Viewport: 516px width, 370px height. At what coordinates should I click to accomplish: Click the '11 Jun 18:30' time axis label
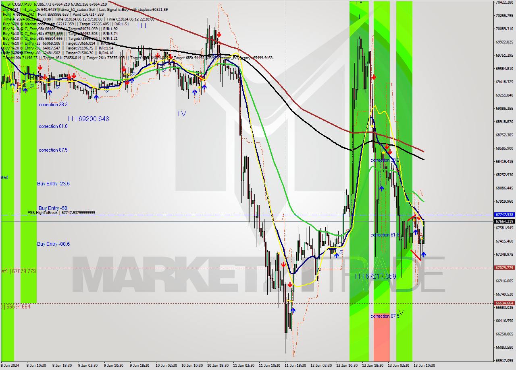coord(295,366)
